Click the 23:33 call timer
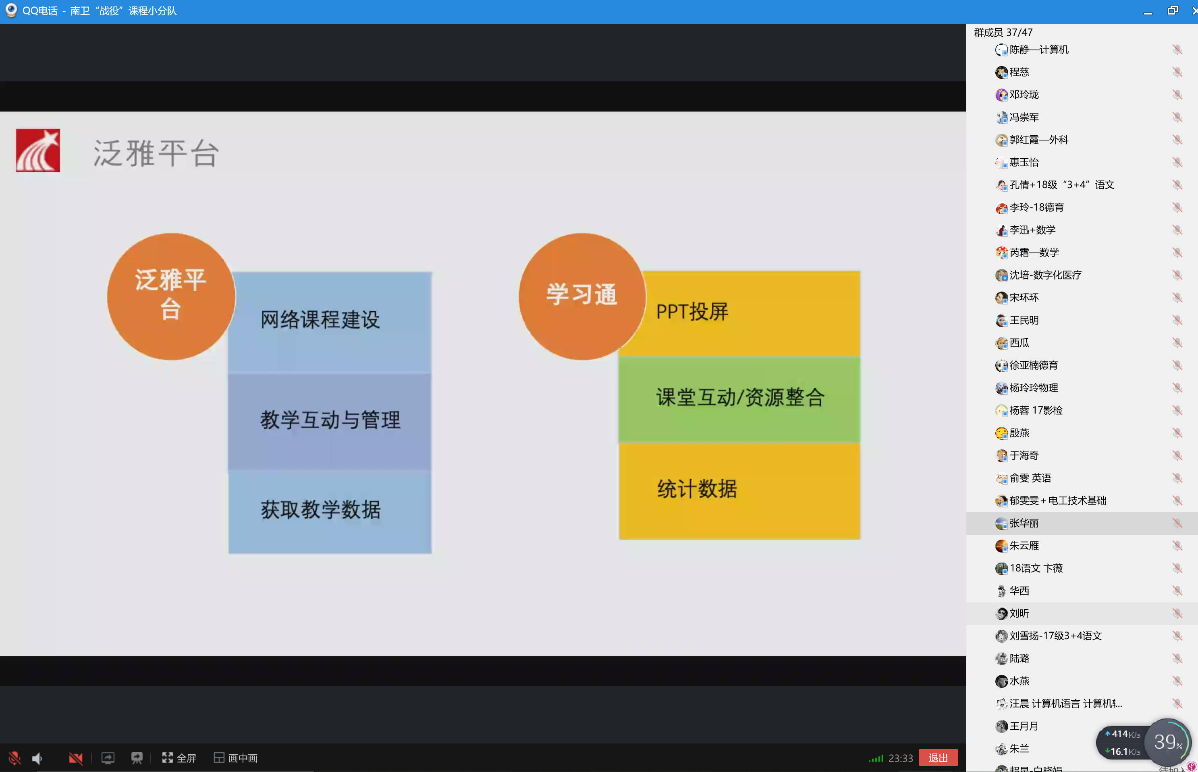The image size is (1198, 772). [901, 758]
